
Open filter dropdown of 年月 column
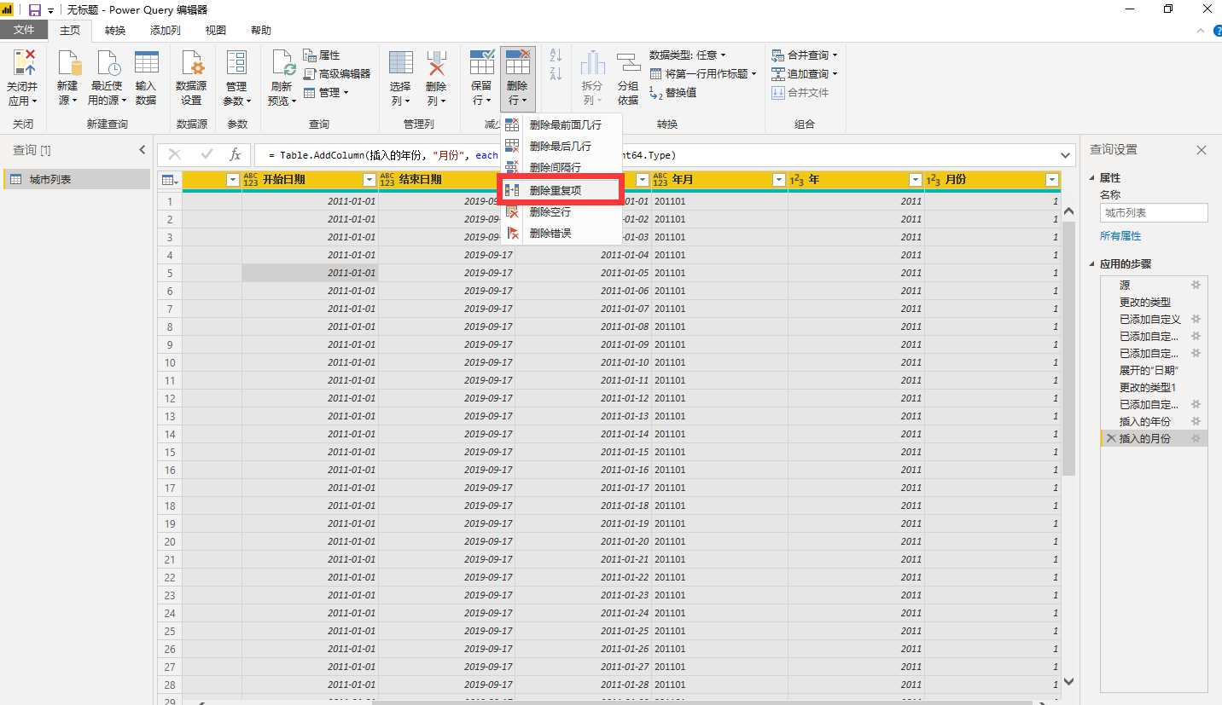coord(778,180)
